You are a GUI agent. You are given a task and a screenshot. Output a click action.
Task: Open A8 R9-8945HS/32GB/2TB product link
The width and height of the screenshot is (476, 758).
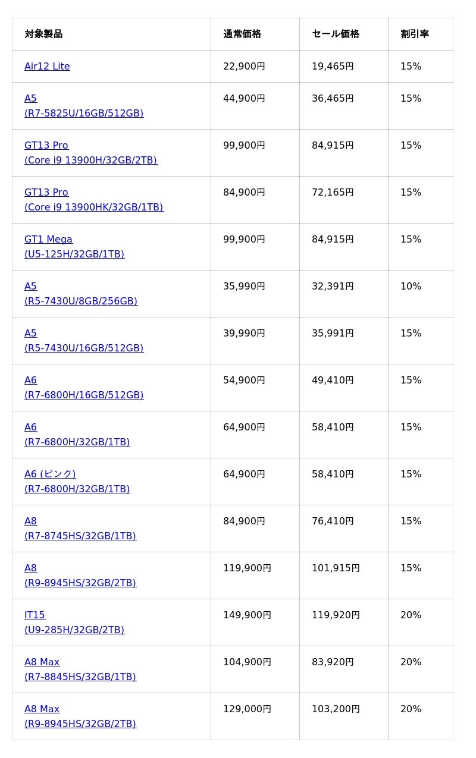[x=80, y=583]
